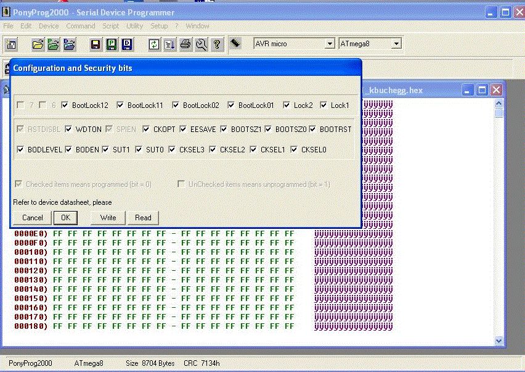Click the Read button

pyautogui.click(x=143, y=218)
